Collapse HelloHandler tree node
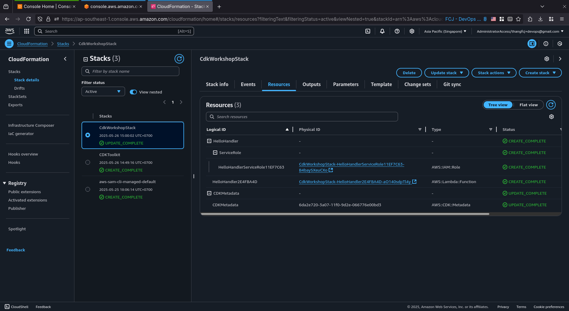569x311 pixels. [209, 141]
